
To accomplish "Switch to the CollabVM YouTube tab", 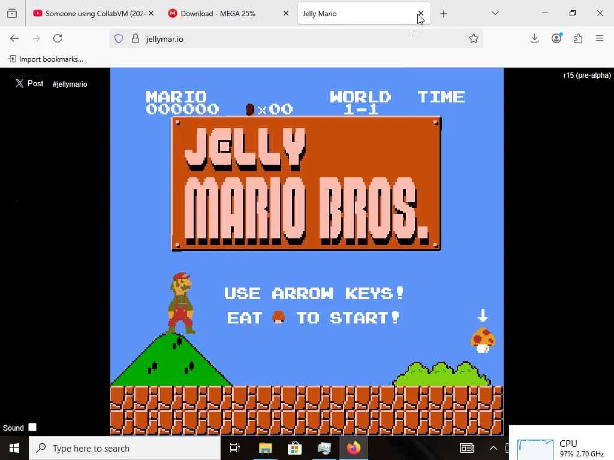I will [x=93, y=13].
